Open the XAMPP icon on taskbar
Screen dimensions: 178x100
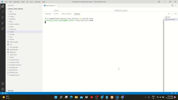click(112, 97)
